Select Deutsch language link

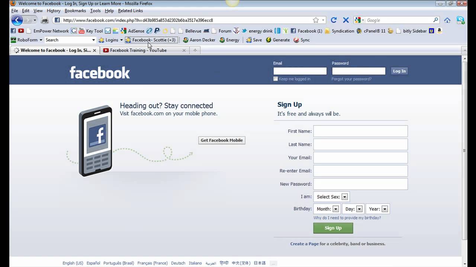tap(178, 263)
